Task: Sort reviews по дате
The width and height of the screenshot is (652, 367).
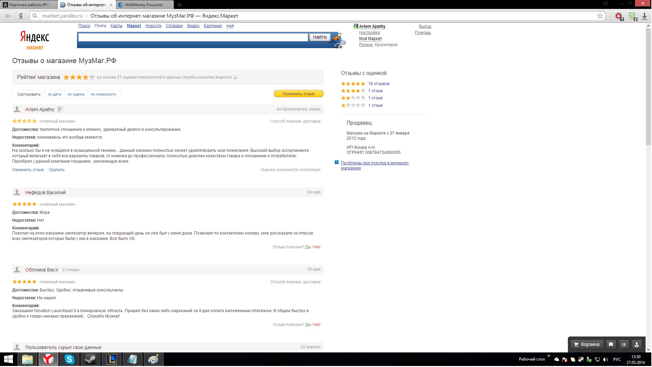Action: click(x=54, y=95)
